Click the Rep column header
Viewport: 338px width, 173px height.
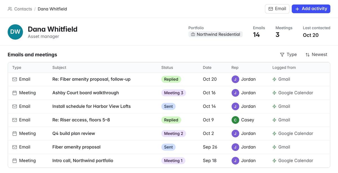click(x=235, y=68)
